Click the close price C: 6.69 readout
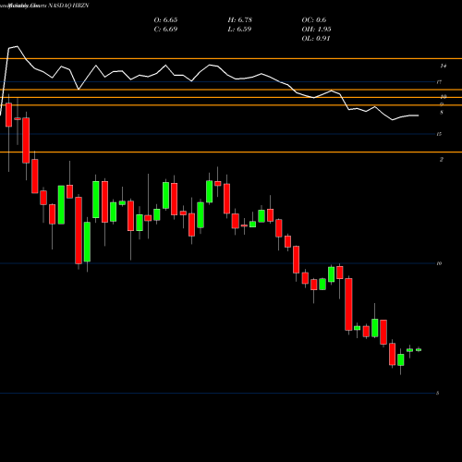Viewport: 462px width, 462px height. tap(165, 30)
